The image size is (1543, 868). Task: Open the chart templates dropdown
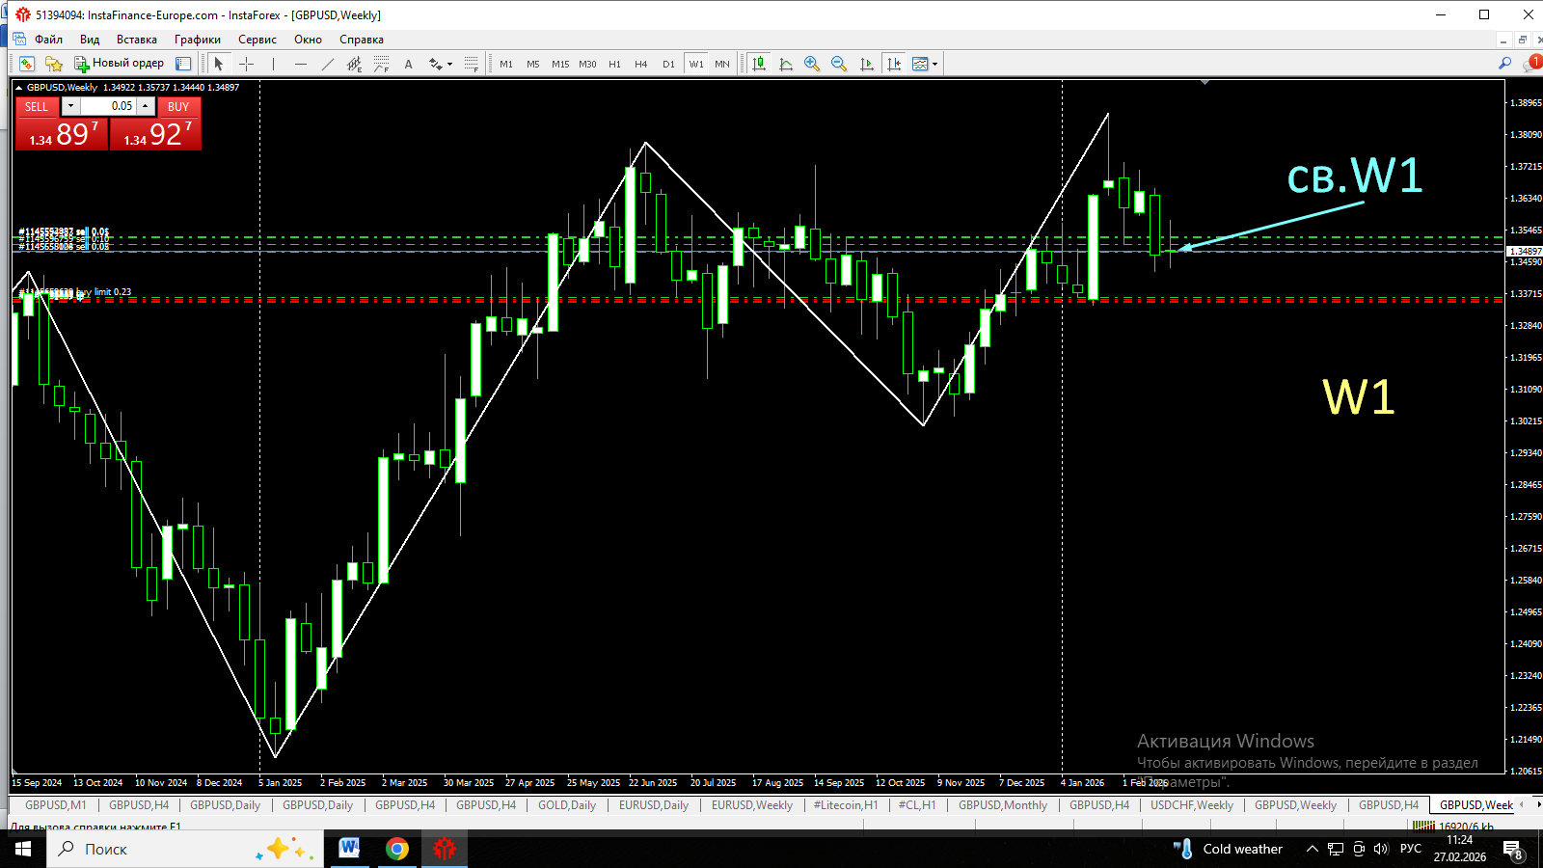tap(925, 64)
